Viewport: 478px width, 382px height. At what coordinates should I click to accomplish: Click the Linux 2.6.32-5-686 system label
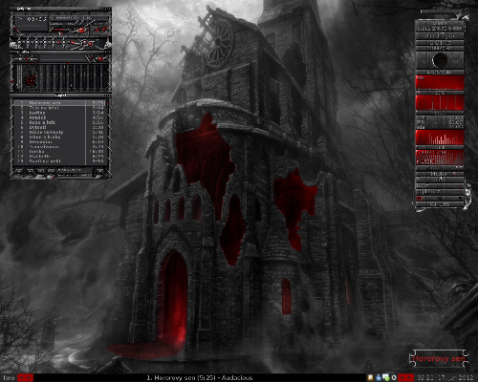point(440,29)
